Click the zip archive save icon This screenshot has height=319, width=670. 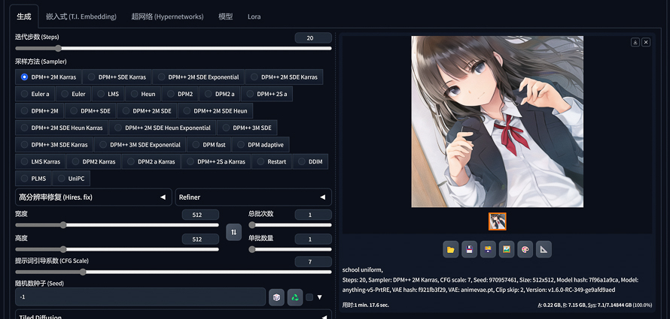coord(488,250)
